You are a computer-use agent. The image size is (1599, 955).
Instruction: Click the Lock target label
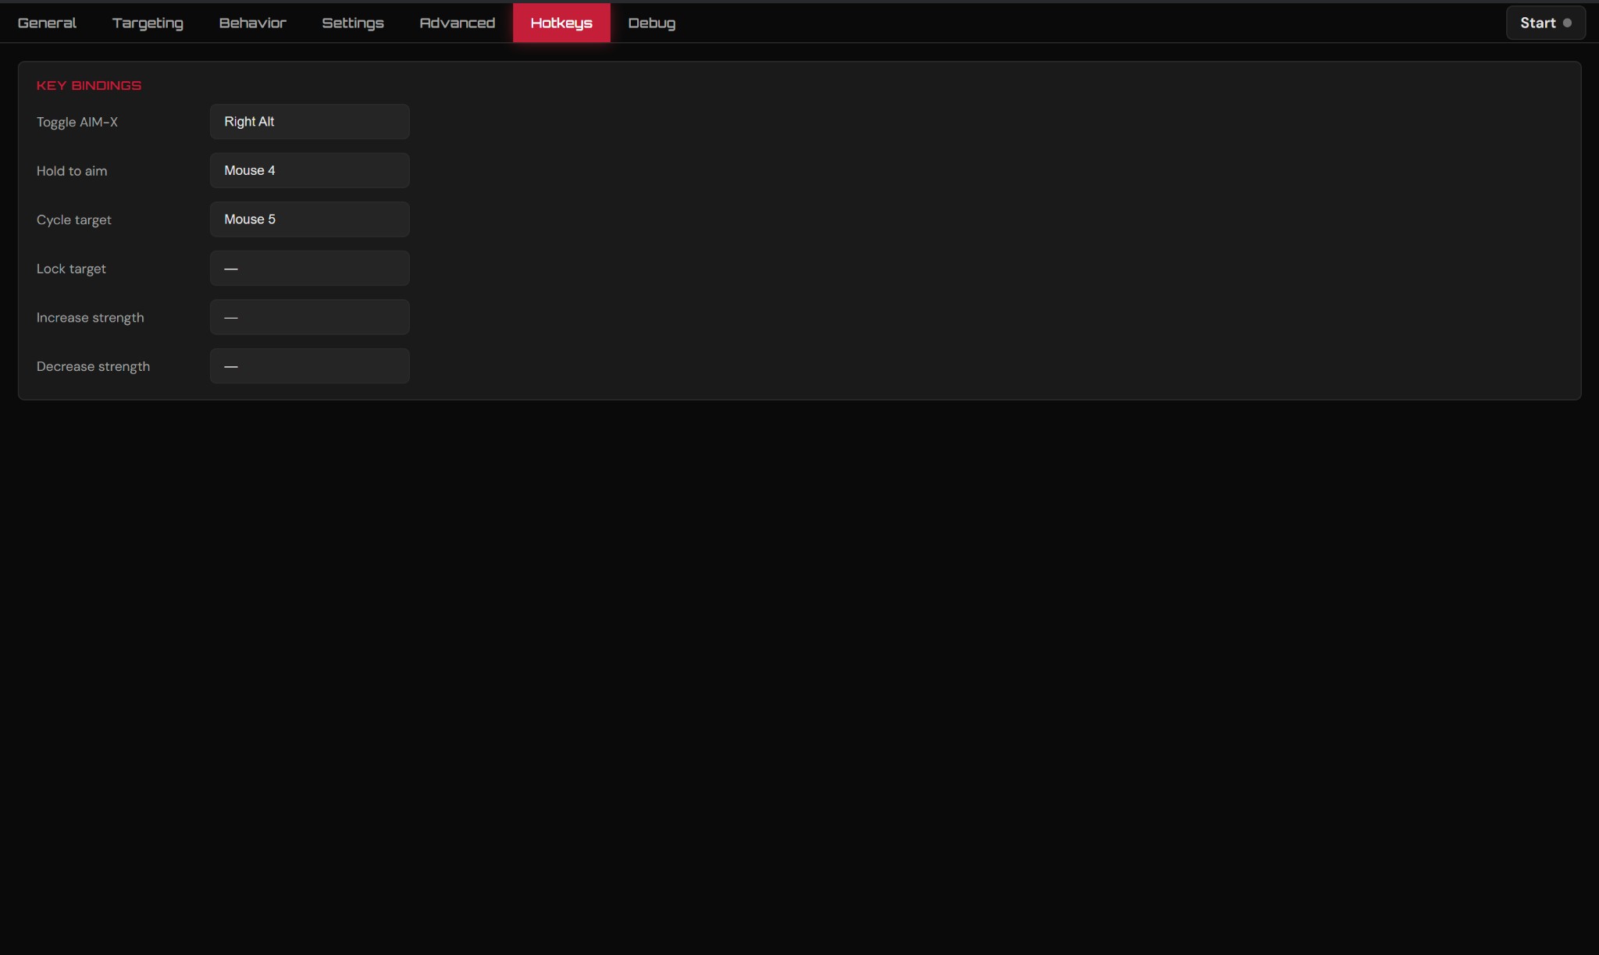click(71, 268)
